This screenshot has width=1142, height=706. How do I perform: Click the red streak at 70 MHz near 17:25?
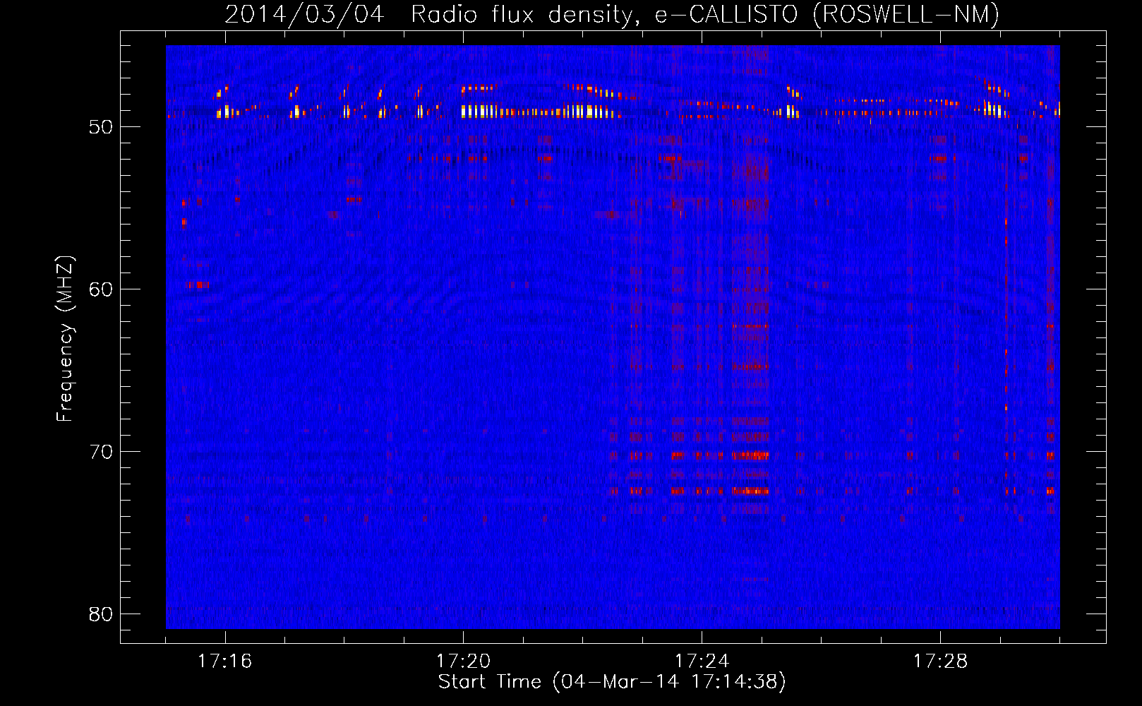750,455
